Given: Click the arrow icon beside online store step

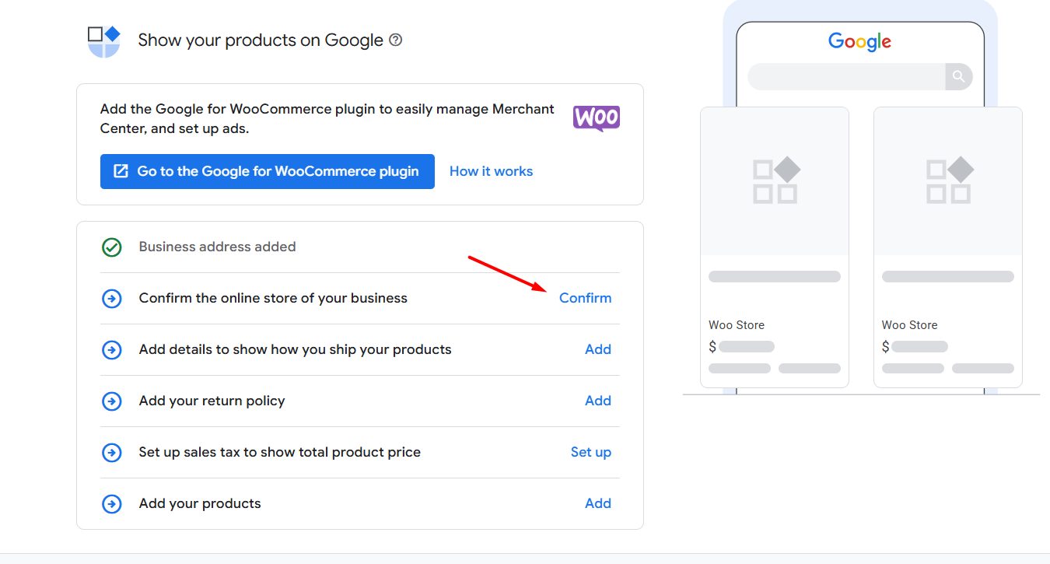Looking at the screenshot, I should (112, 298).
